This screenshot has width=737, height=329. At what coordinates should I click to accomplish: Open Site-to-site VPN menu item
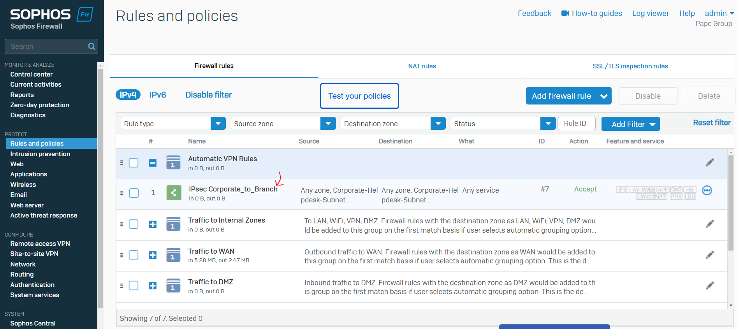[34, 254]
